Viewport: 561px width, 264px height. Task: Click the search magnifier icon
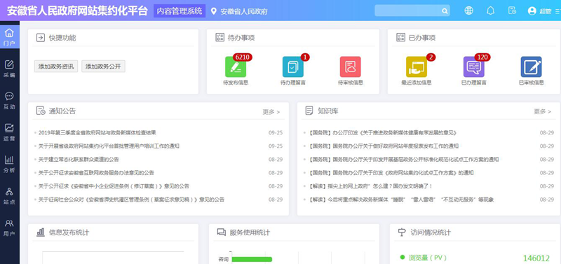tap(445, 11)
